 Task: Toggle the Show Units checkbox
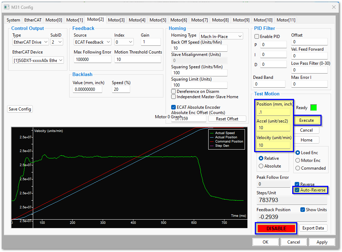tap(302, 210)
